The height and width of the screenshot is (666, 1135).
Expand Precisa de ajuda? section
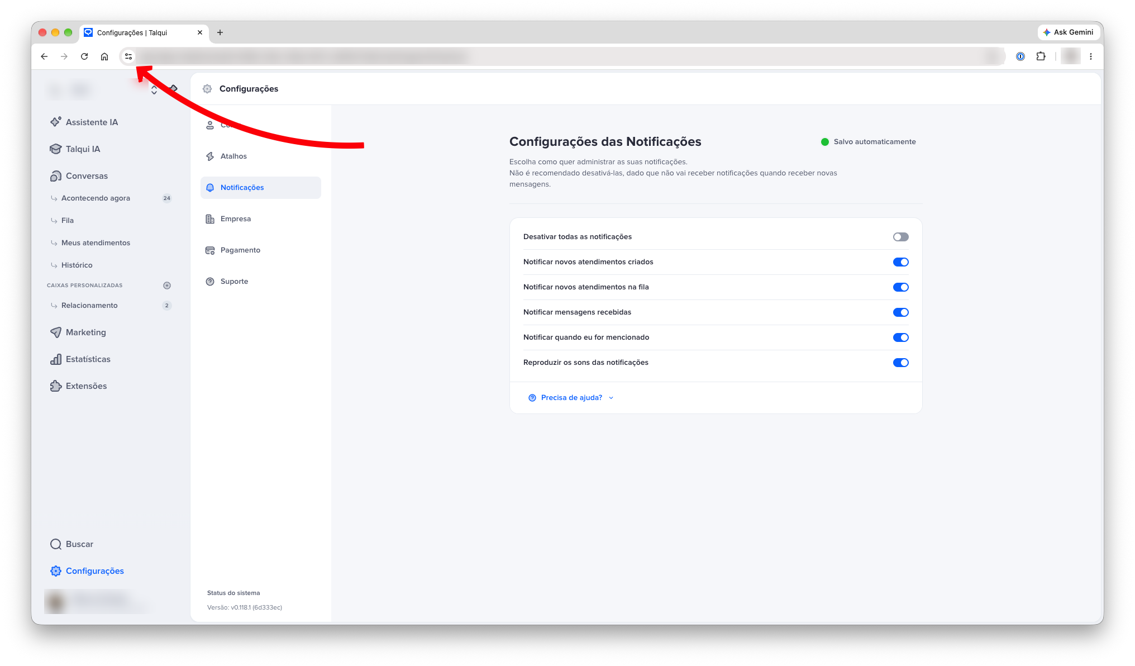(x=571, y=398)
